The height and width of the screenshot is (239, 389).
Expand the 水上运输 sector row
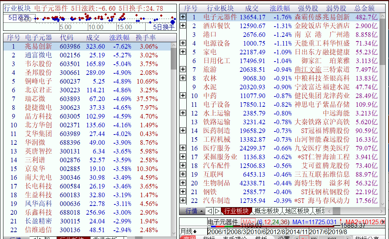tap(183, 113)
